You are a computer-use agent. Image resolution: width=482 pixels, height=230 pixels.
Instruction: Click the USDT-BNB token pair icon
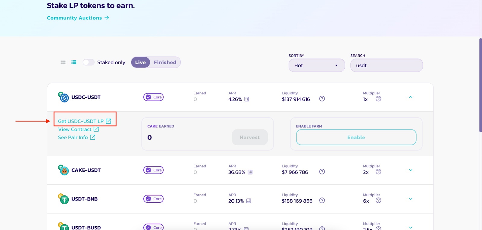[x=63, y=199]
